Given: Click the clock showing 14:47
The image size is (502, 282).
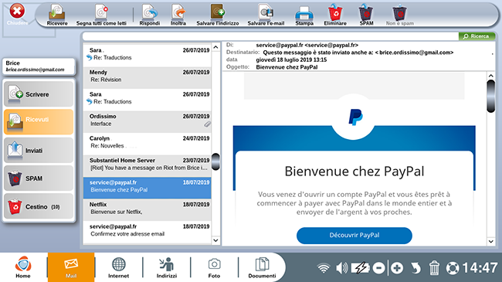Looking at the screenshot, I should click(480, 268).
